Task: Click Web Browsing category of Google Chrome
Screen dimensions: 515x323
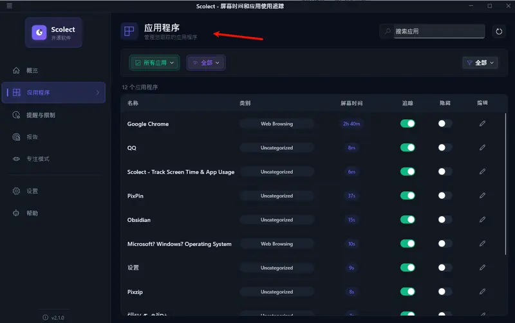Action: [x=277, y=124]
